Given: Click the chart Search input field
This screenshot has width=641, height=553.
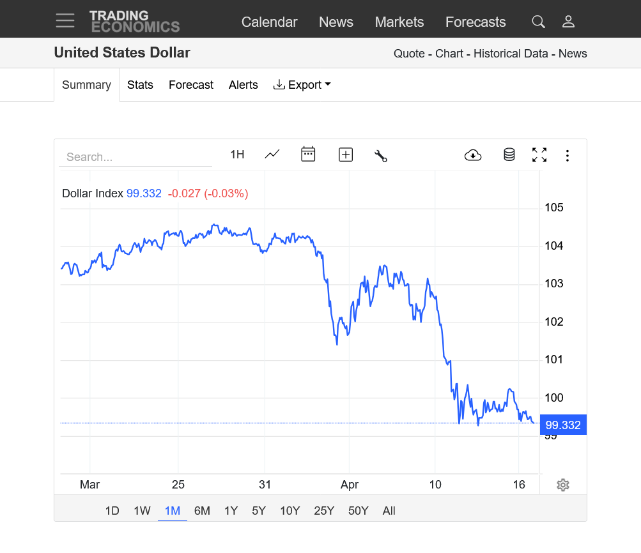Looking at the screenshot, I should pos(135,157).
